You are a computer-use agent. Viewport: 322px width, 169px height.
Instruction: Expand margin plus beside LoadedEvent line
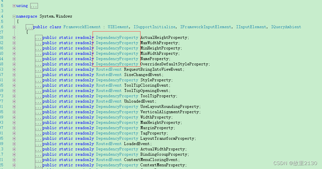(14, 144)
